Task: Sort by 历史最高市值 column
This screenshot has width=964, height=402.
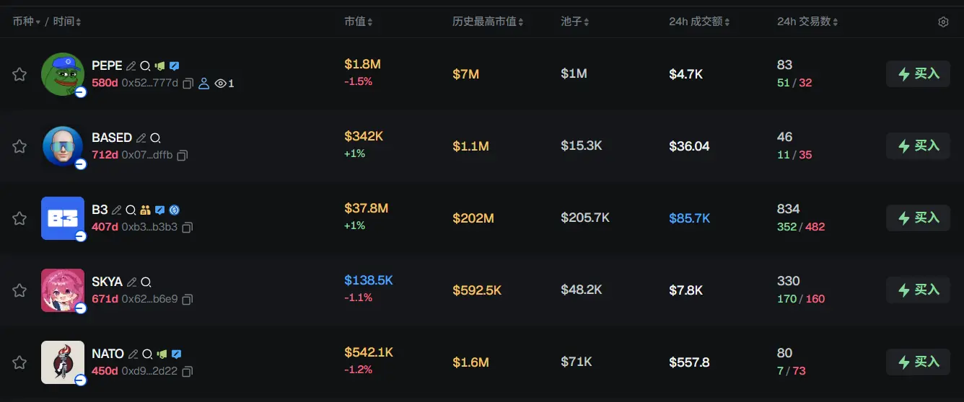Action: coord(488,22)
